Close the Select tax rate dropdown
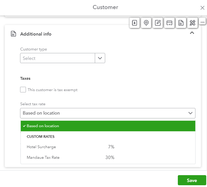This screenshot has height=187, width=207. click(190, 113)
